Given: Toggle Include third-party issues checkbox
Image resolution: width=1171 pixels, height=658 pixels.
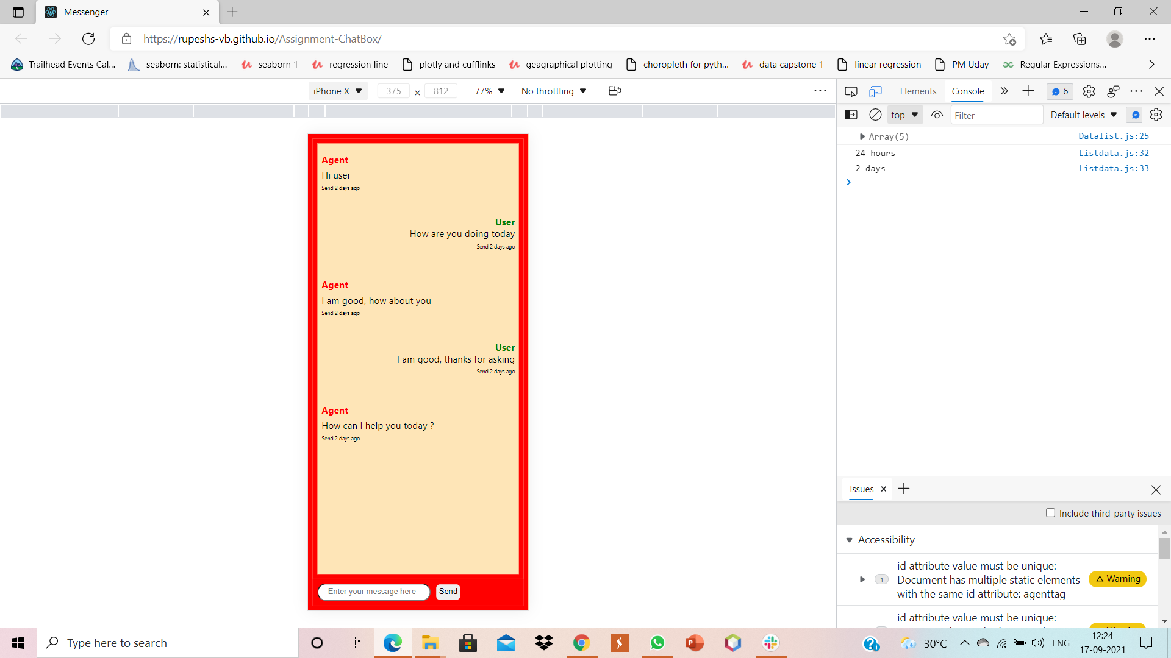Looking at the screenshot, I should [1050, 513].
